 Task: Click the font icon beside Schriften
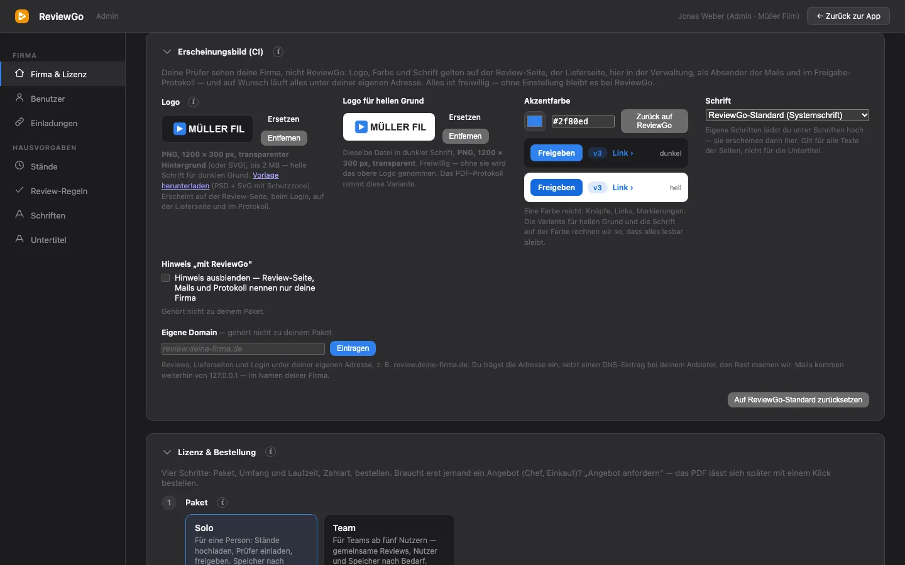pyautogui.click(x=19, y=215)
